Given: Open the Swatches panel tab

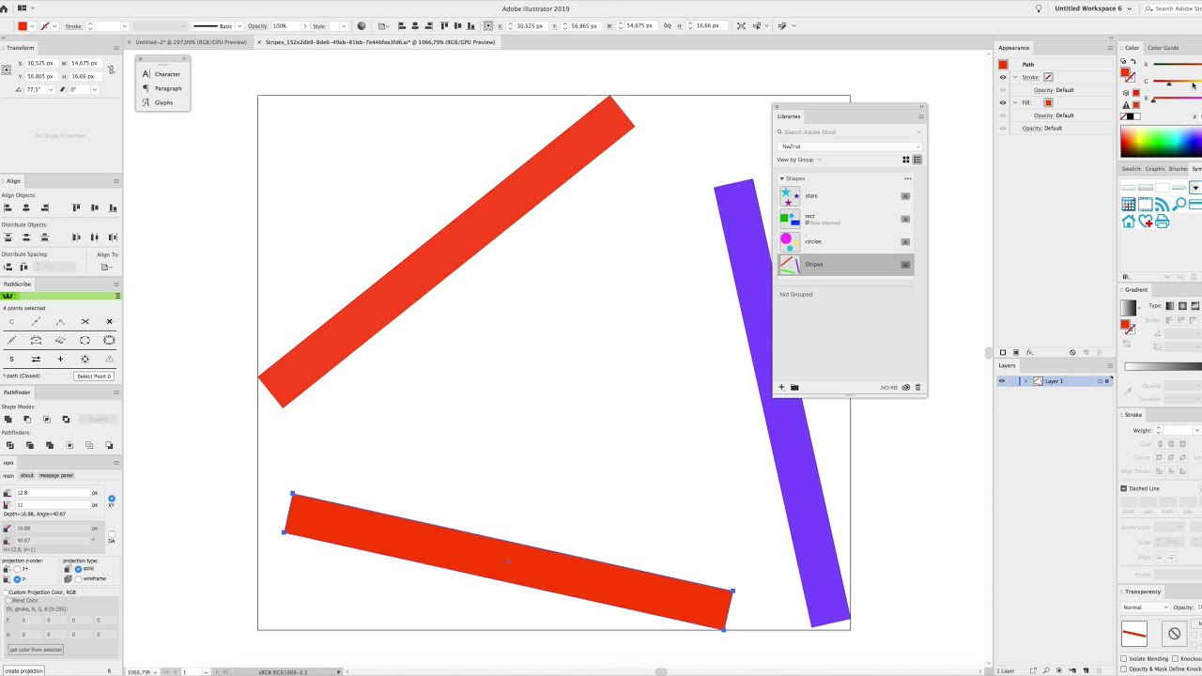Looking at the screenshot, I should [1132, 169].
